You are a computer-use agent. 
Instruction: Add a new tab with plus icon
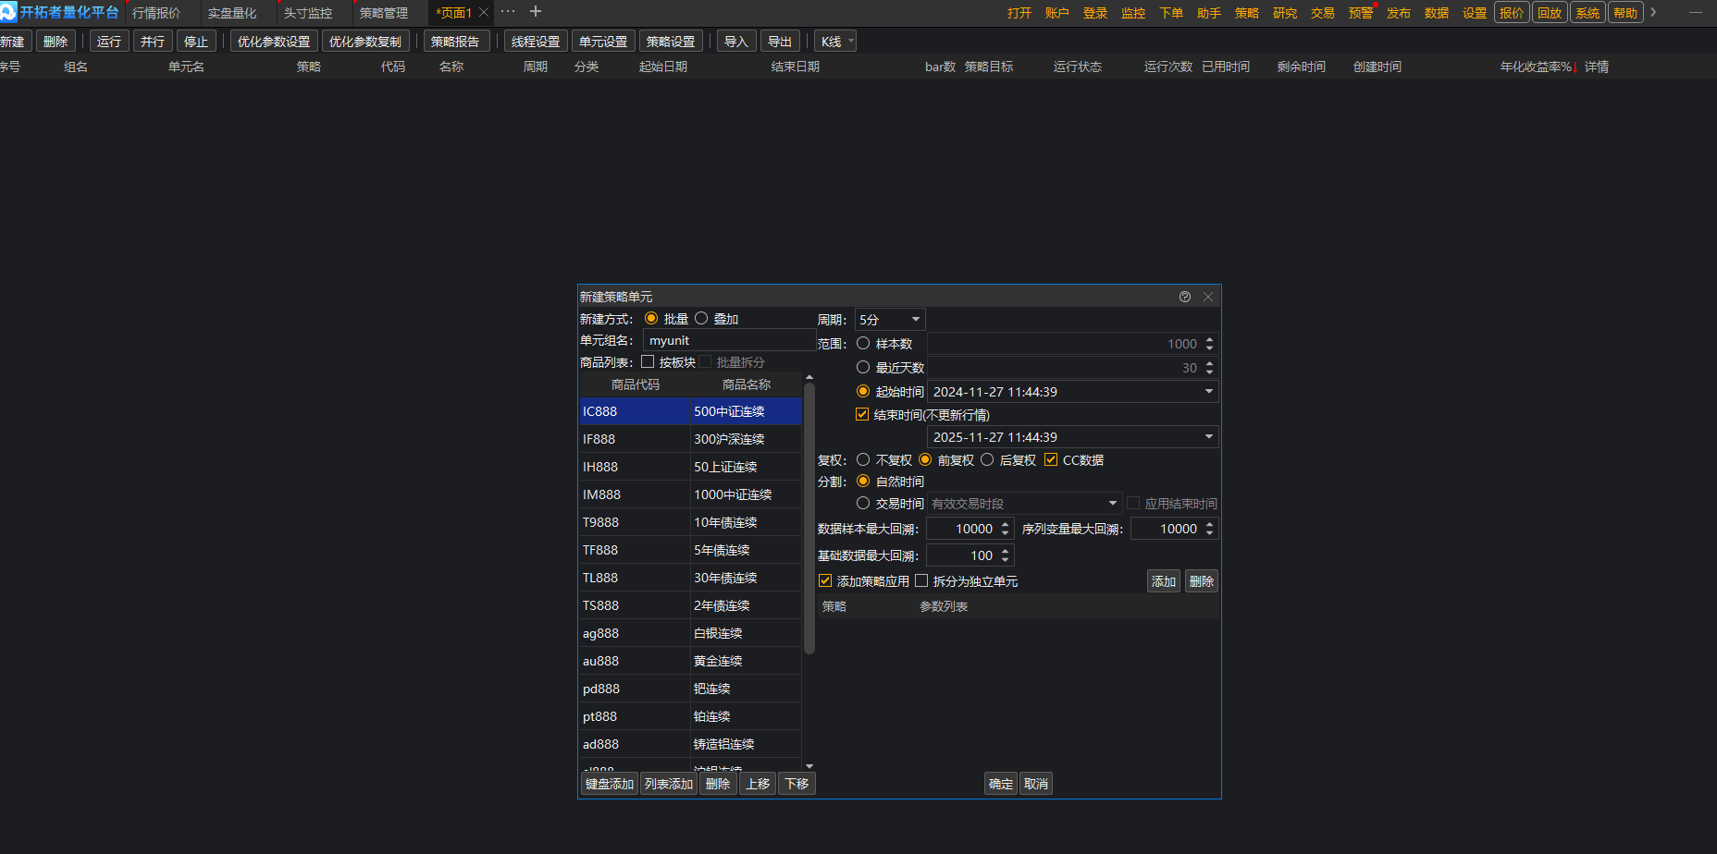coord(536,12)
